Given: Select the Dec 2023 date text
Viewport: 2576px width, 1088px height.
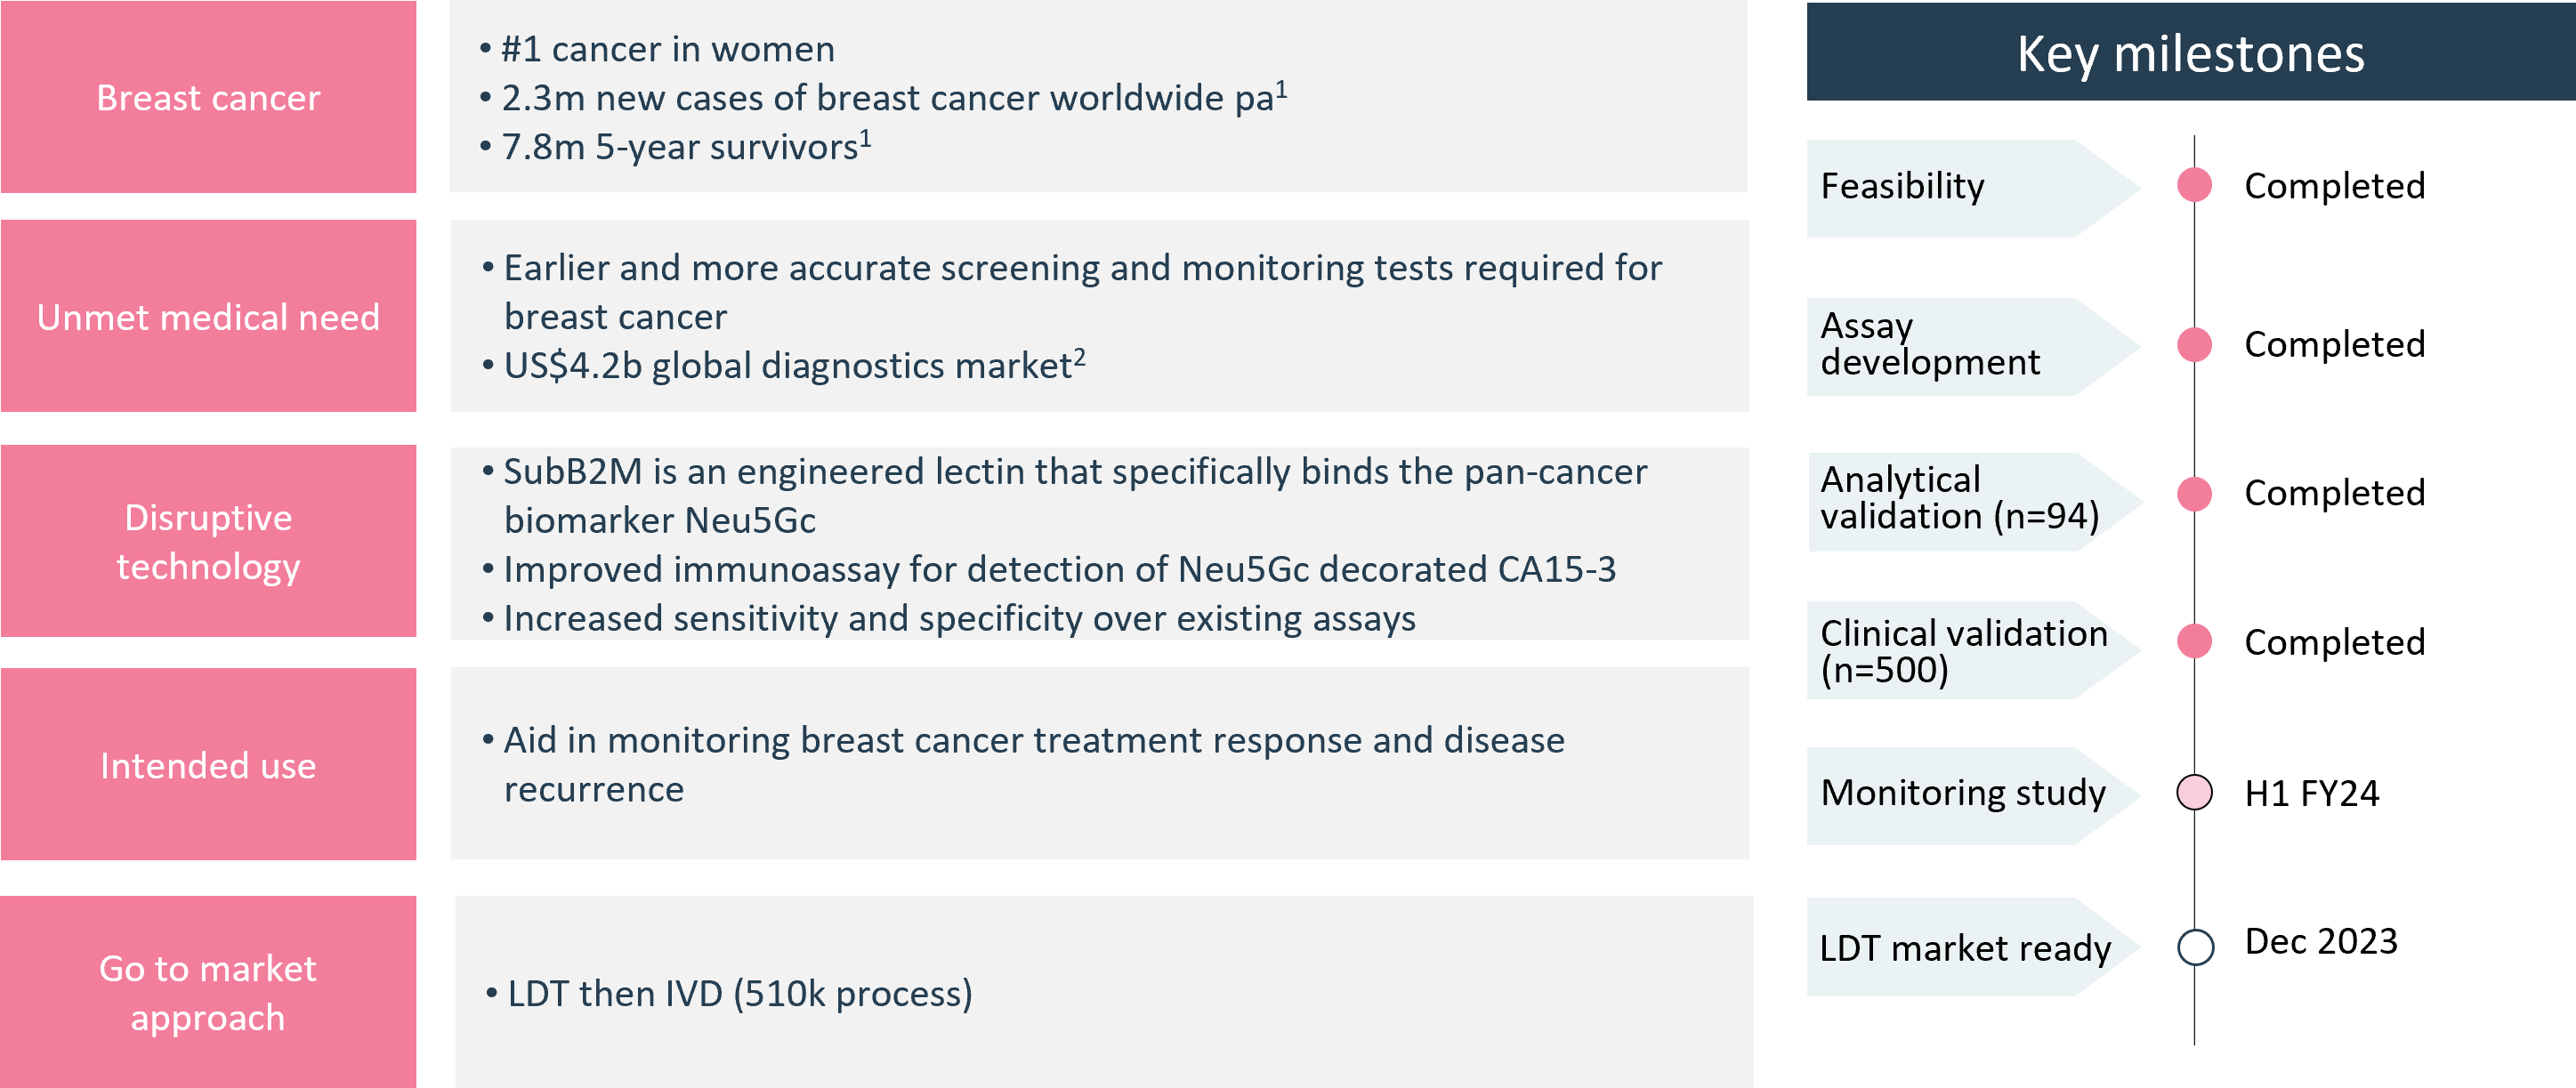Looking at the screenshot, I should (2321, 941).
